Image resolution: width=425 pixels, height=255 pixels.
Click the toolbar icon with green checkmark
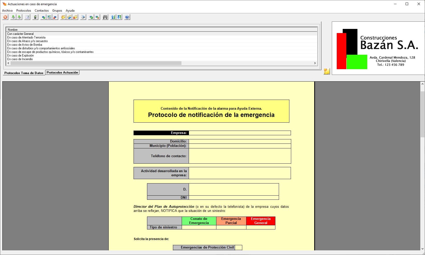[91, 17]
